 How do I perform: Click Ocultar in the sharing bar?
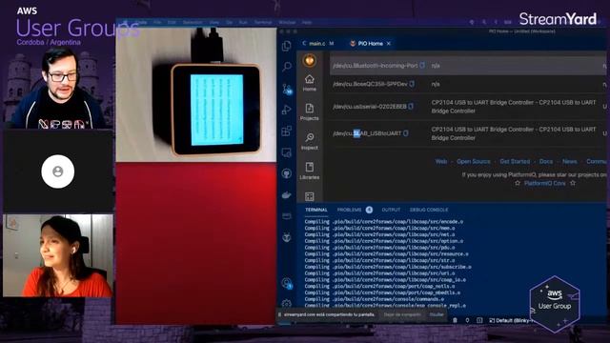click(x=437, y=314)
